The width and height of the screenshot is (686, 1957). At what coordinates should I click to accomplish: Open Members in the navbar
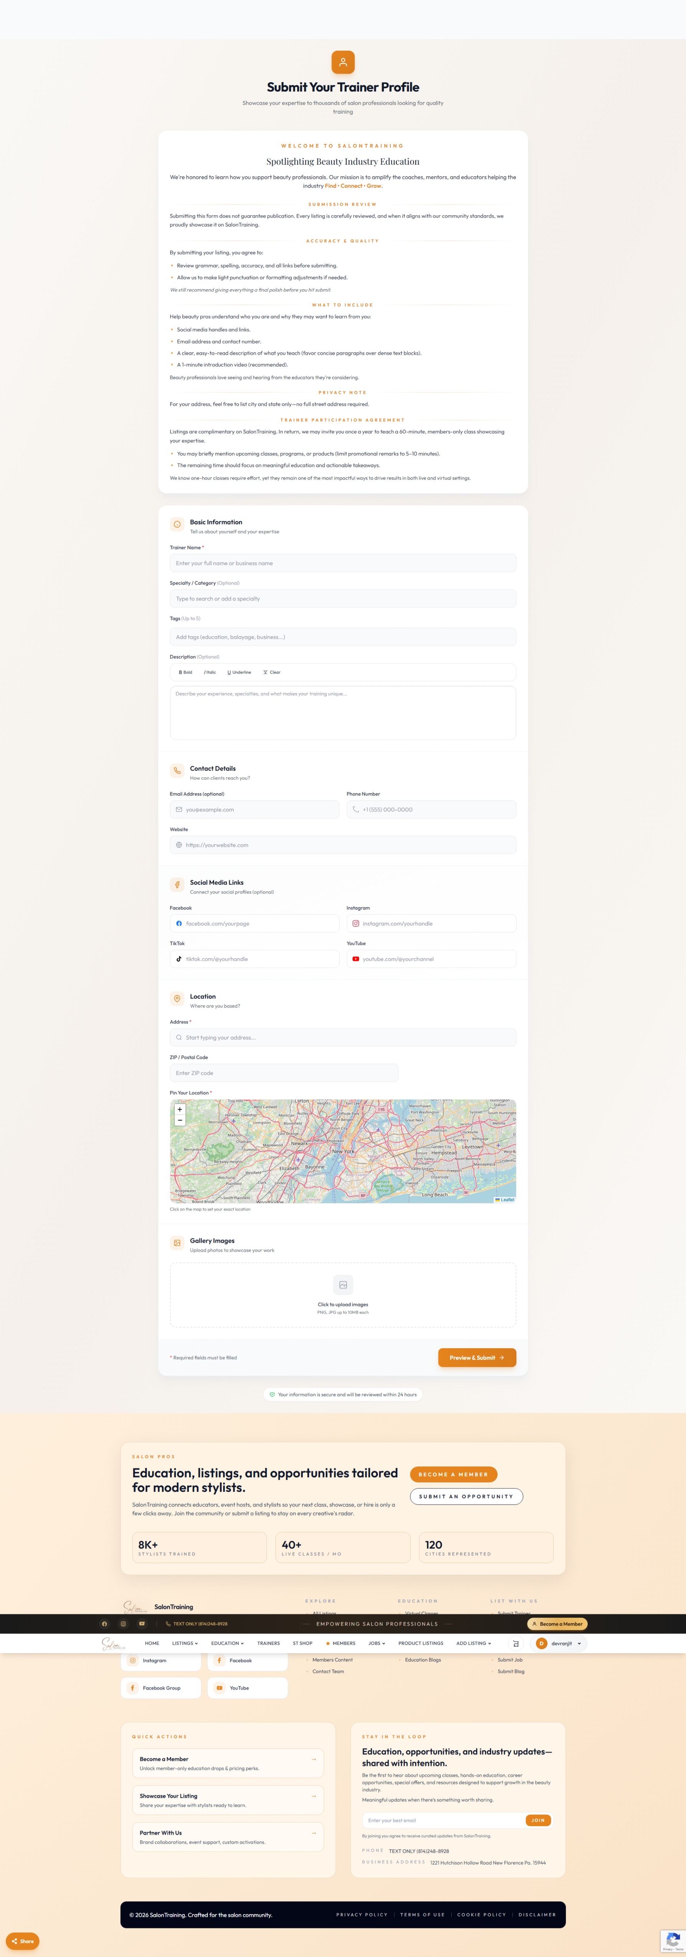tap(340, 1643)
